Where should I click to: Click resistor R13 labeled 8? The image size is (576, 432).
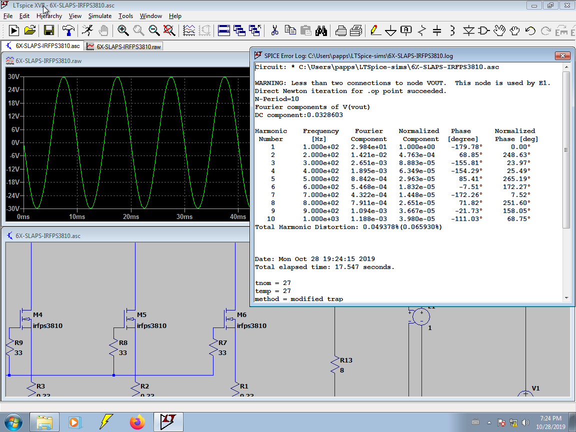click(x=335, y=365)
